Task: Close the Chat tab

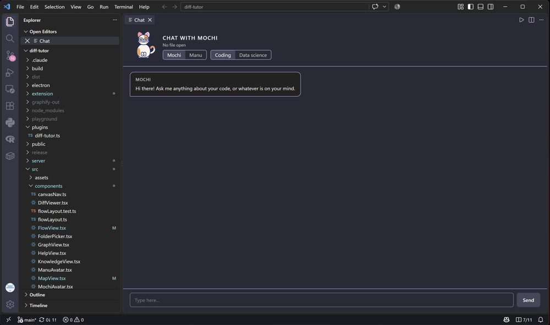Action: click(x=150, y=20)
